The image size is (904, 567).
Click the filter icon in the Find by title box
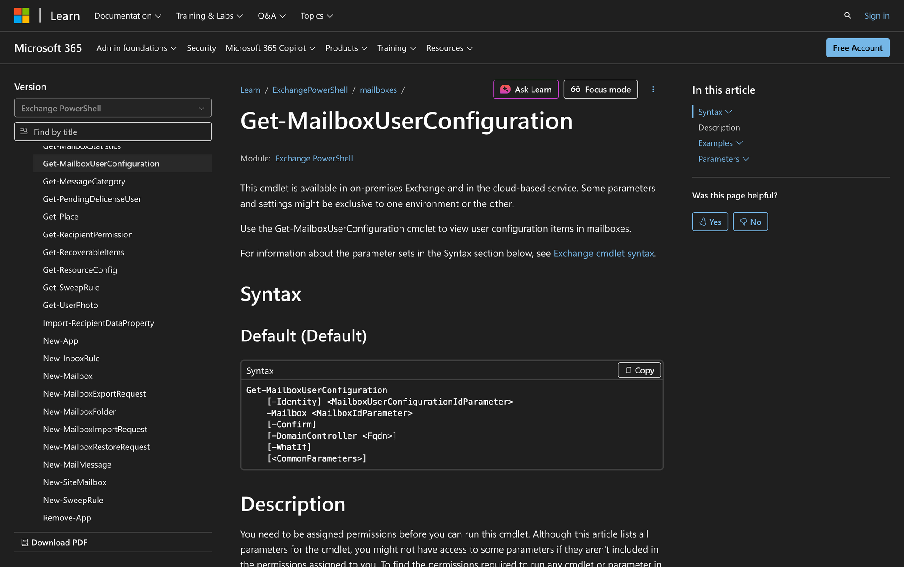24,131
